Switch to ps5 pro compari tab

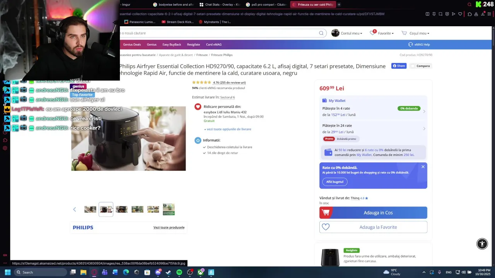[x=266, y=5]
